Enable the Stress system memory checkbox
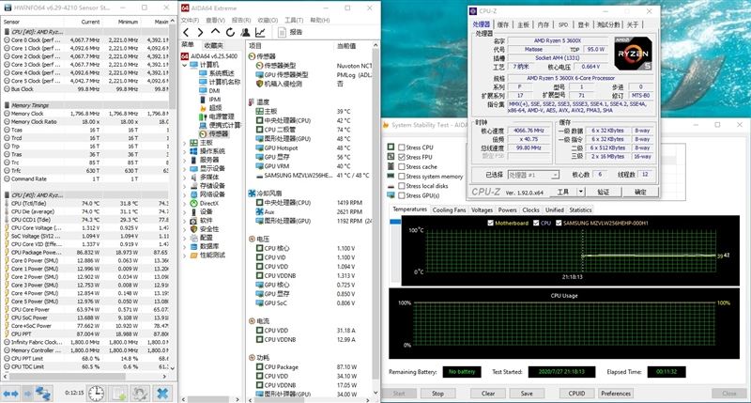Image resolution: width=751 pixels, height=403 pixels. pos(402,177)
